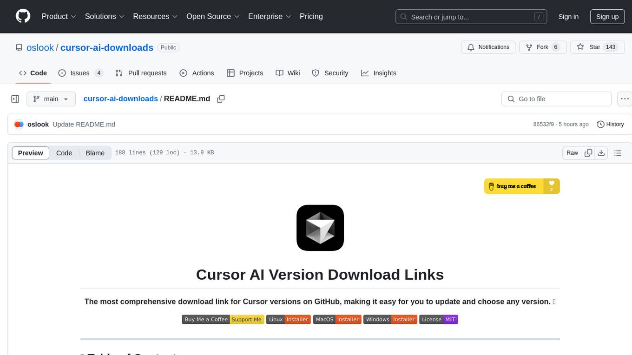Screen dimensions: 632x355
Task: Switch to Code view
Action: [64, 153]
